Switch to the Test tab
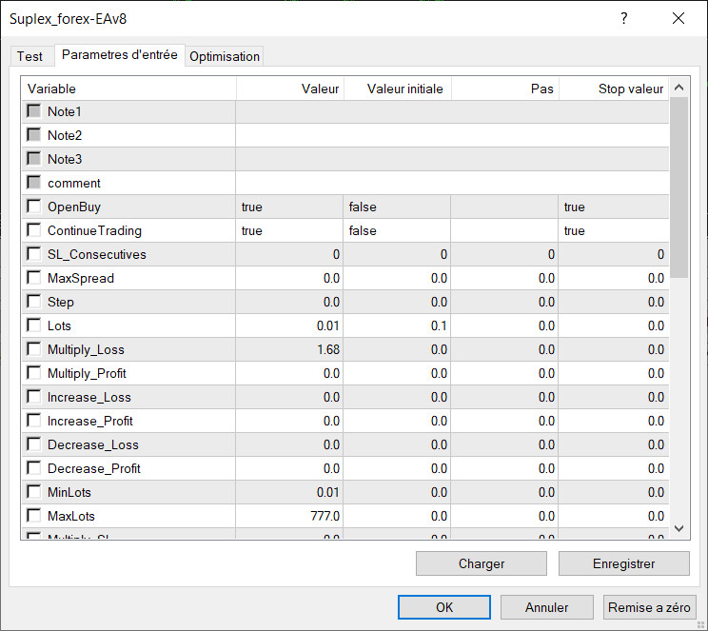 [x=29, y=56]
